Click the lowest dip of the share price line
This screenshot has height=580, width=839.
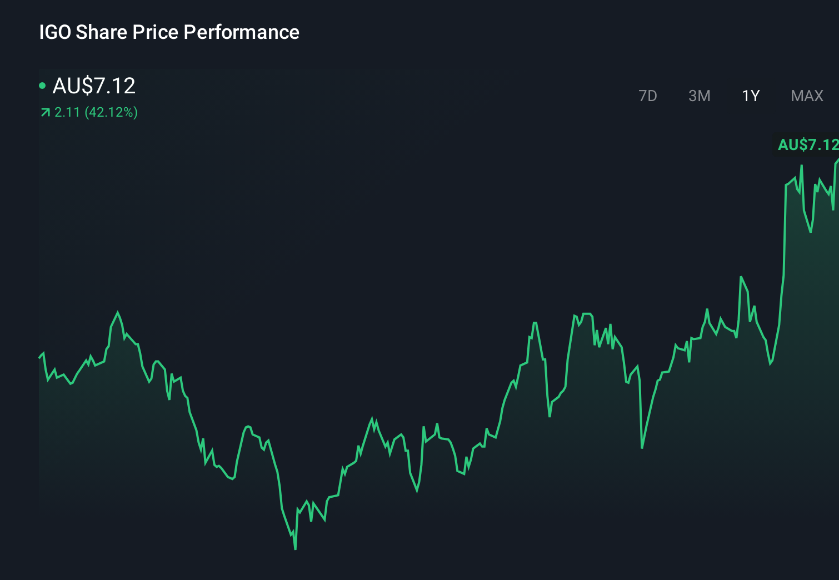pyautogui.click(x=294, y=548)
